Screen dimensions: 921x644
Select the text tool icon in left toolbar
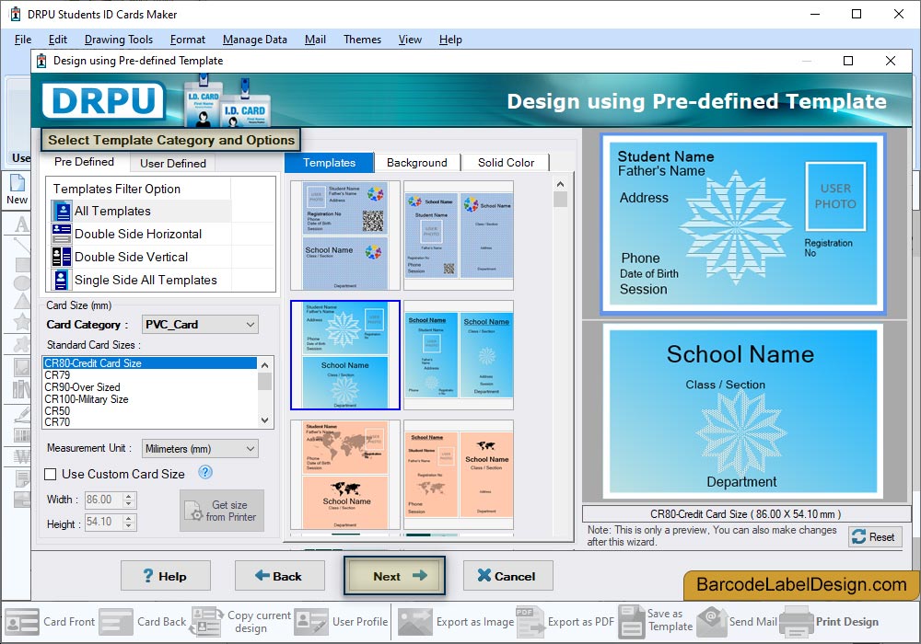coord(22,224)
